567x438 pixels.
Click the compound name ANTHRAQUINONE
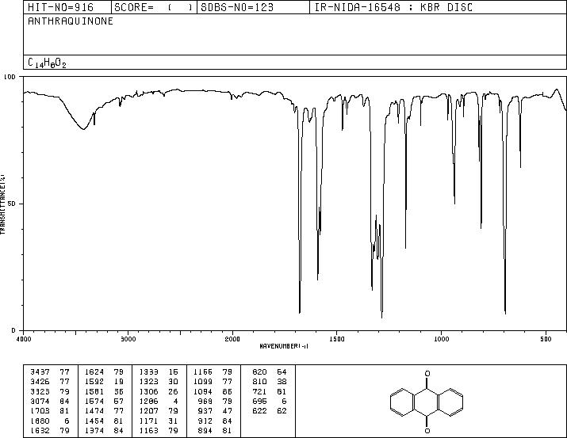click(71, 21)
